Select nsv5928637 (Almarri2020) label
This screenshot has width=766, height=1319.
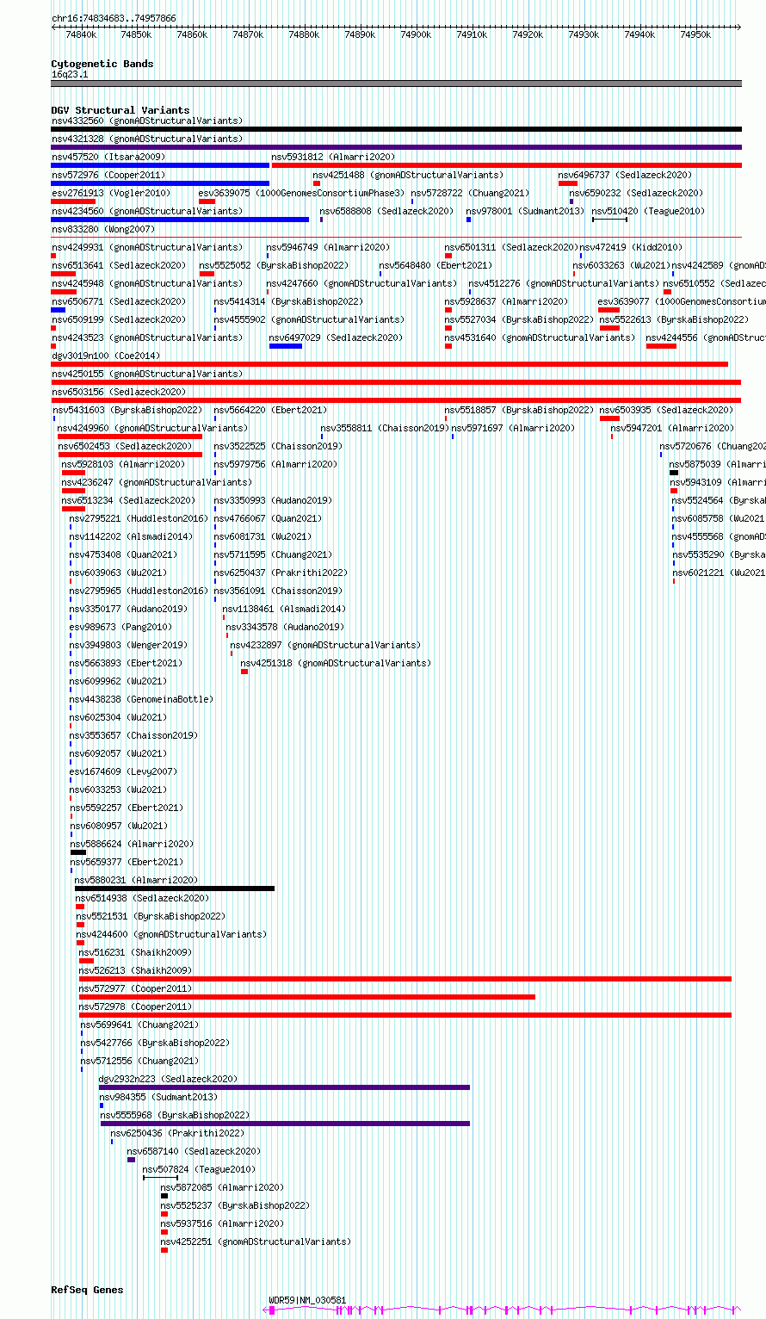(506, 301)
